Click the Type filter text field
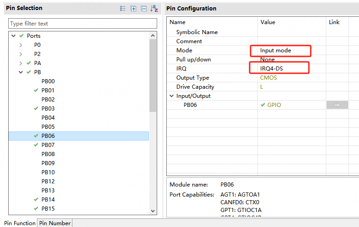The width and height of the screenshot is (359, 227). coord(82,24)
